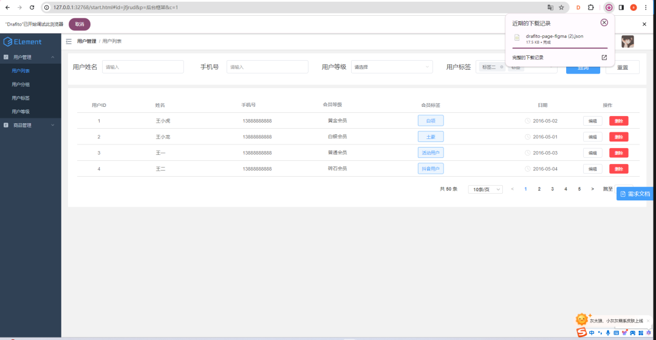Open the 用户等级 select dropdown
The image size is (656, 340).
[x=392, y=67]
